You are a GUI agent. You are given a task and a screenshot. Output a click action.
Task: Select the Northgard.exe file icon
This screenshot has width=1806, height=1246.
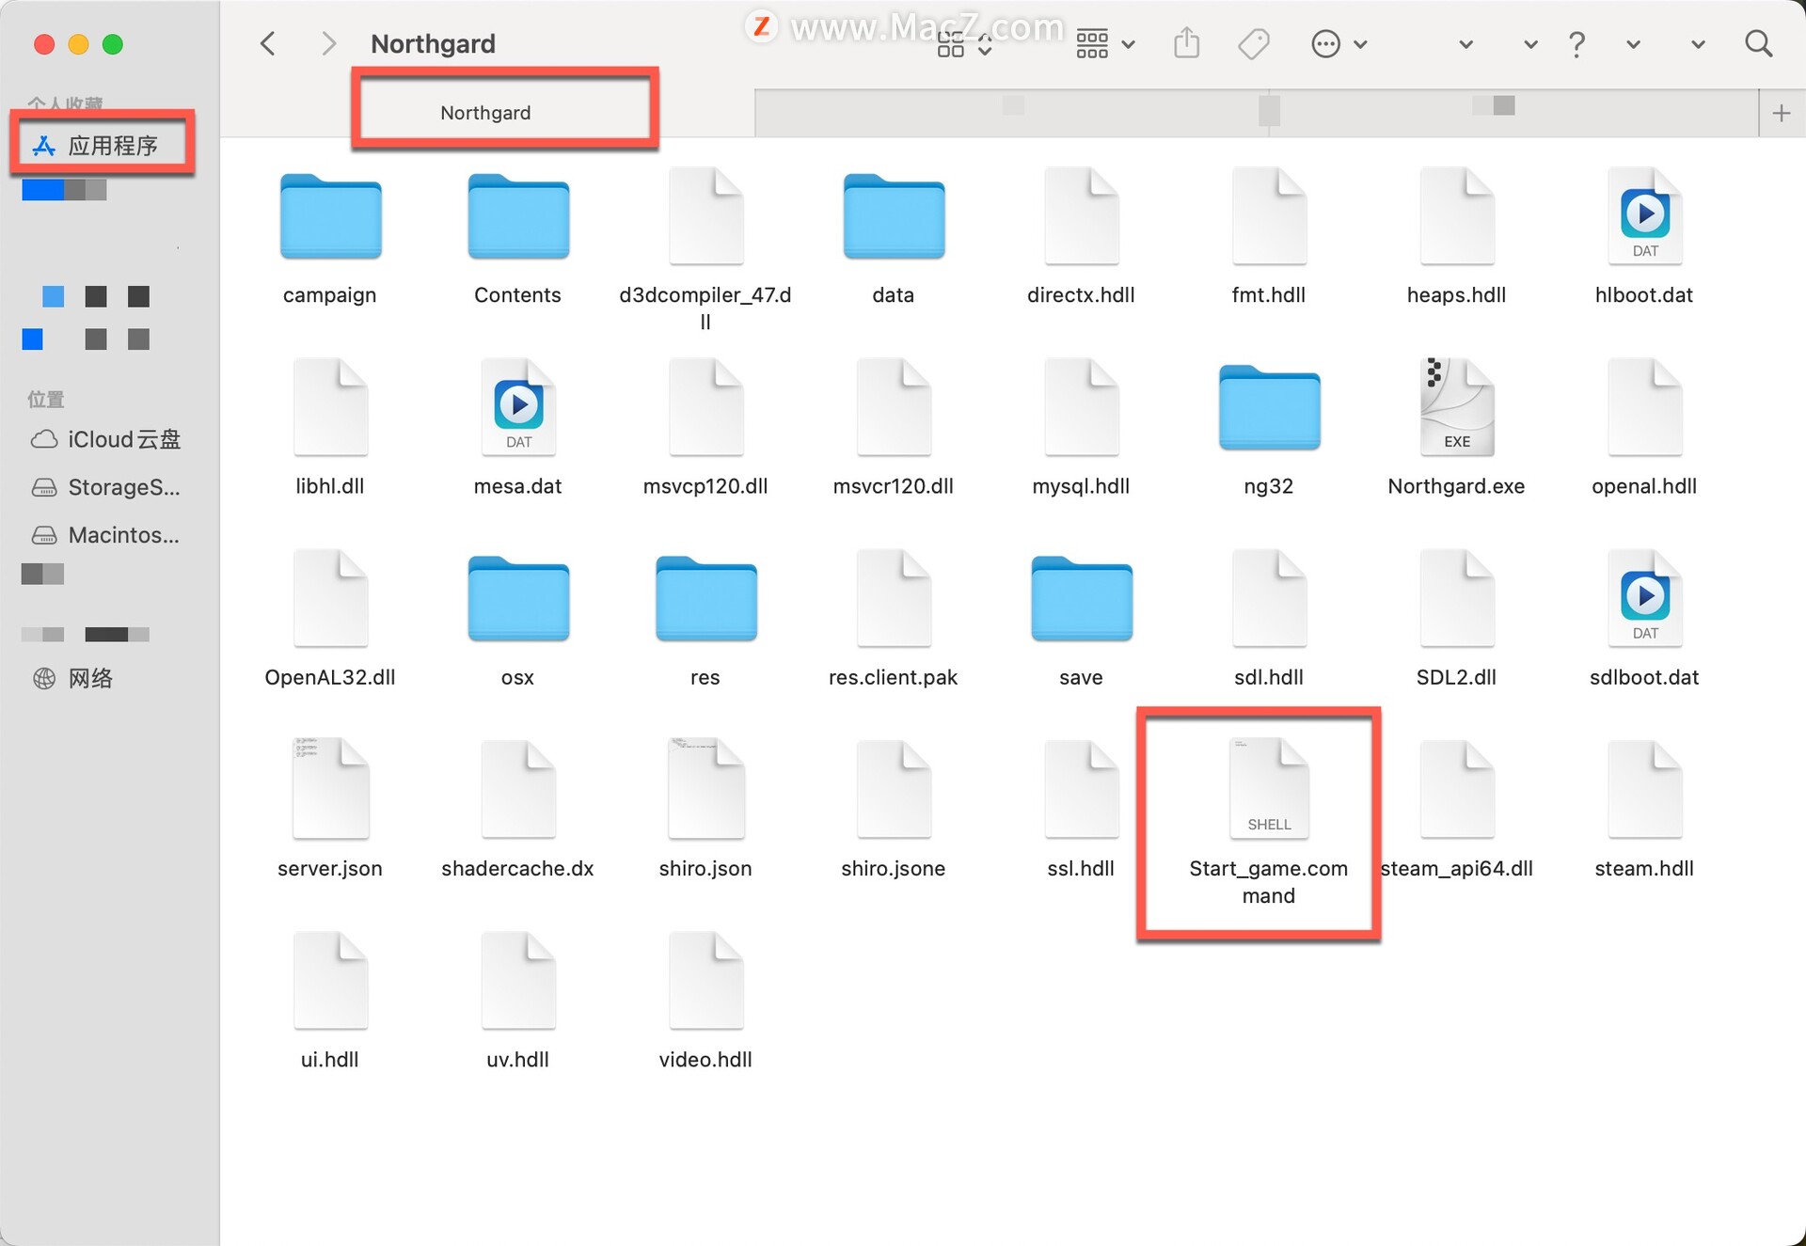(1457, 408)
